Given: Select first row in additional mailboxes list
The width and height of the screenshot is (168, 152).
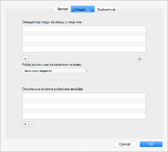Looking at the screenshot, I should [84, 96].
